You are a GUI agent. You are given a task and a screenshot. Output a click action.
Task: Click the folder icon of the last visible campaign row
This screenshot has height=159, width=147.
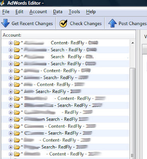tap(17, 154)
